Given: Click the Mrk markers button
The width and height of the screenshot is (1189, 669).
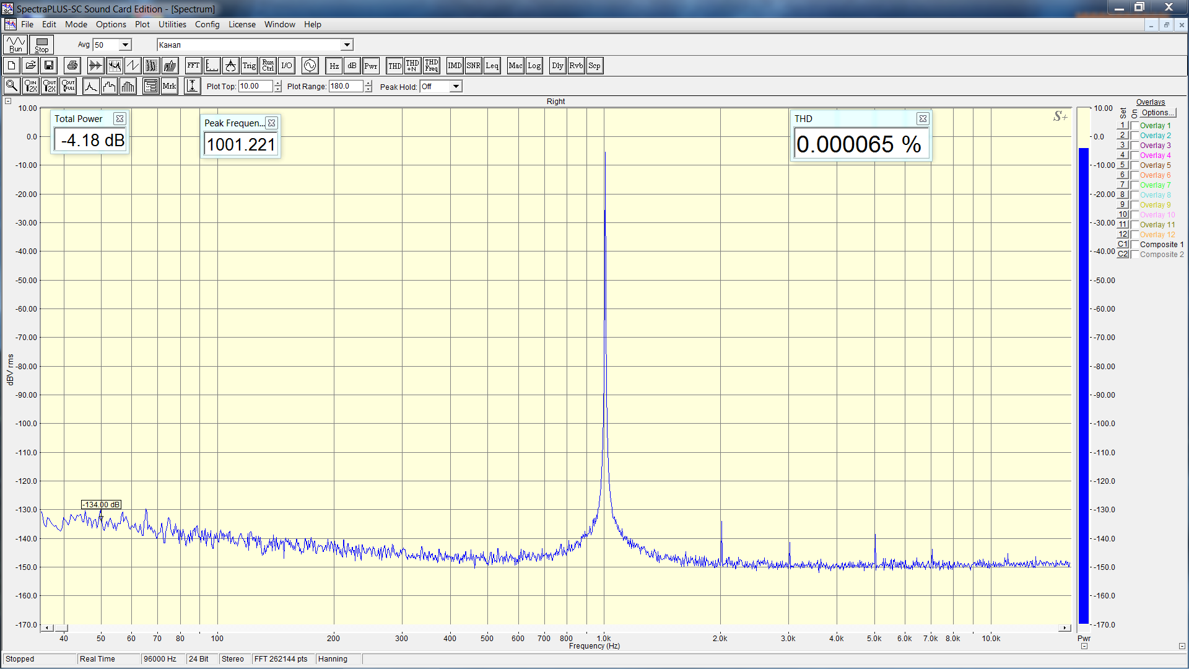Looking at the screenshot, I should tap(169, 86).
